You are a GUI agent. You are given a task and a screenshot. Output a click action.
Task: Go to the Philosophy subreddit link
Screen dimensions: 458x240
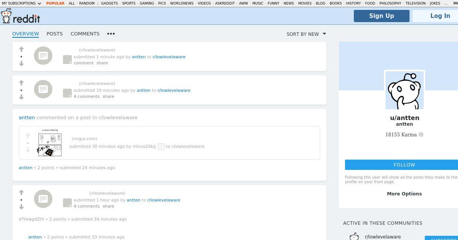coord(390,3)
